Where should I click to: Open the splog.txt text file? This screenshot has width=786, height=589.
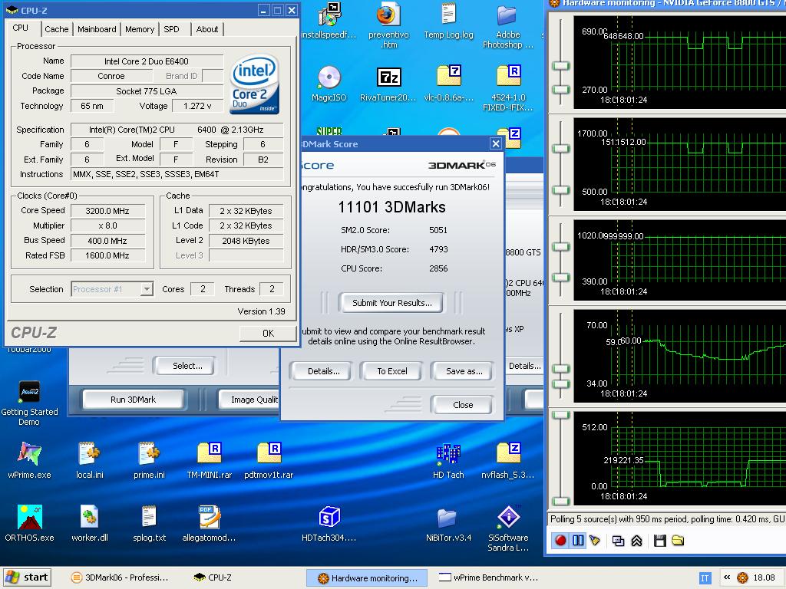click(x=149, y=523)
